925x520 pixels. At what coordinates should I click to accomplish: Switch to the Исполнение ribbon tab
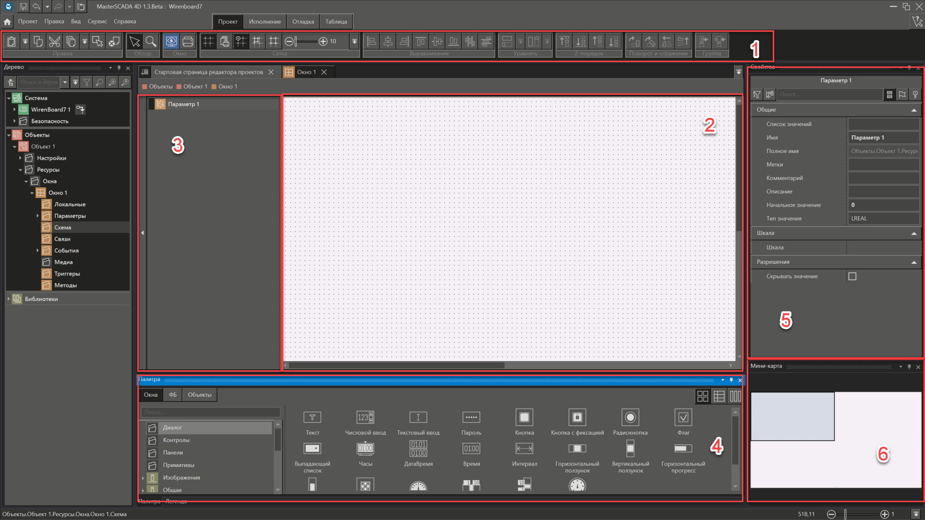[264, 22]
